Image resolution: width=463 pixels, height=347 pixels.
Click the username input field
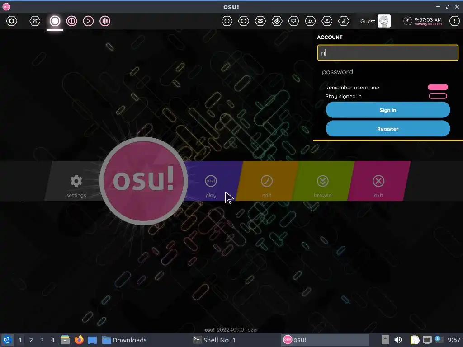[387, 53]
